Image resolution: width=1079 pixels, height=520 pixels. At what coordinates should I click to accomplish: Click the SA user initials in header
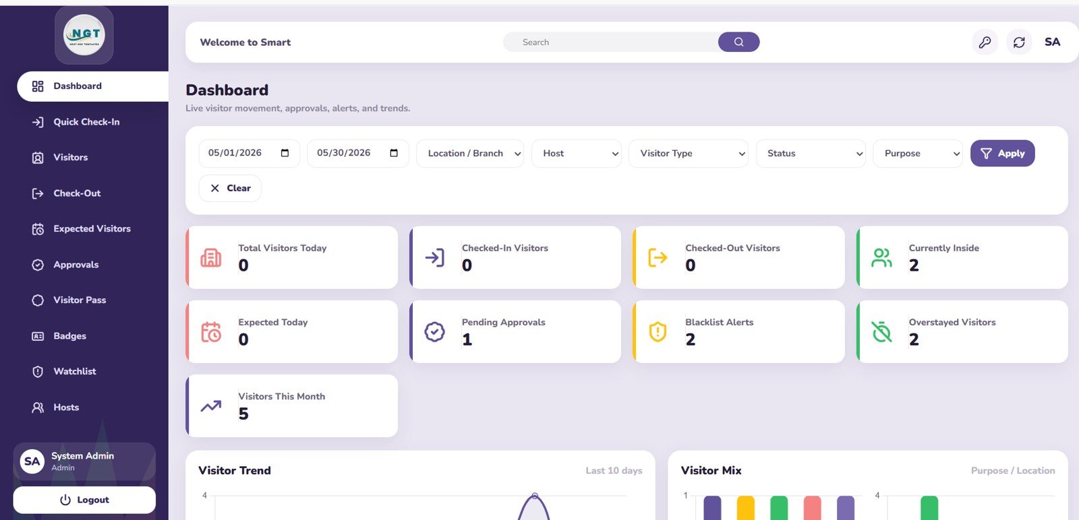point(1052,42)
